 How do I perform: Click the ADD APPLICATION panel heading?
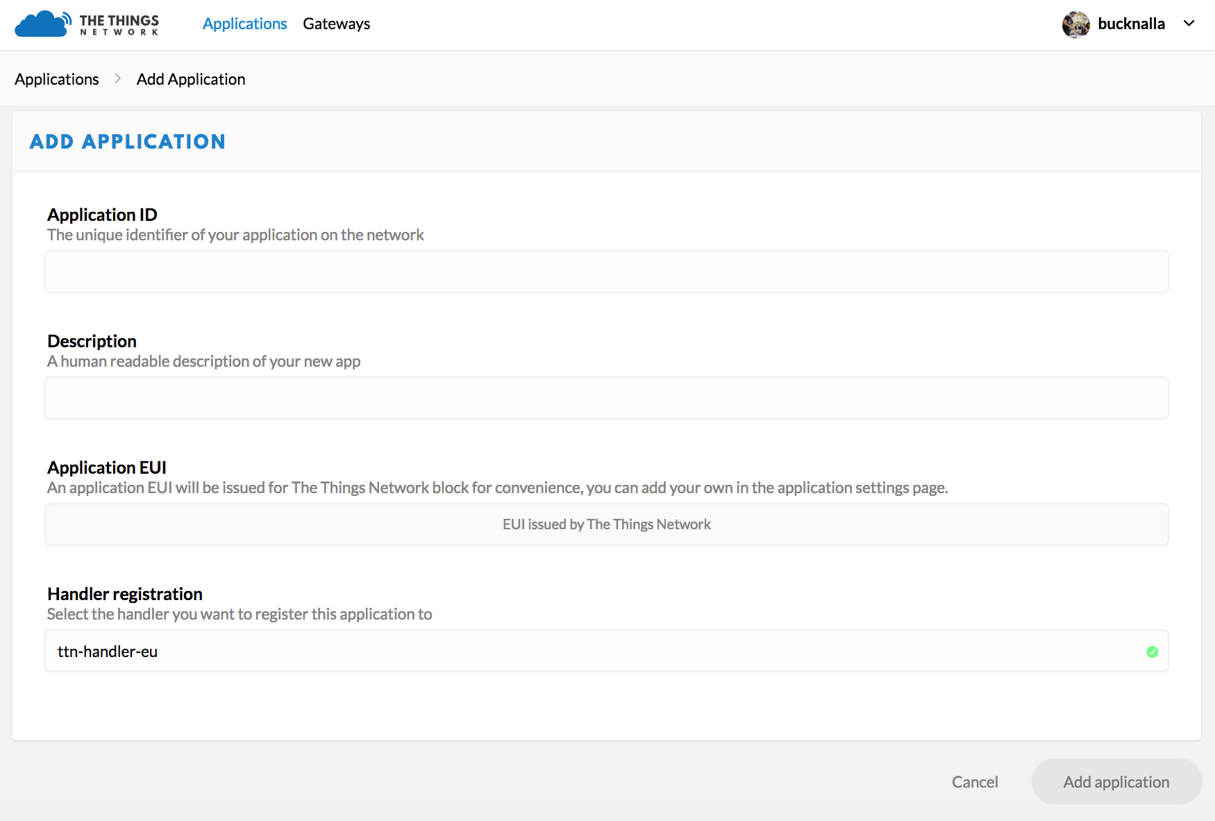[x=128, y=142]
